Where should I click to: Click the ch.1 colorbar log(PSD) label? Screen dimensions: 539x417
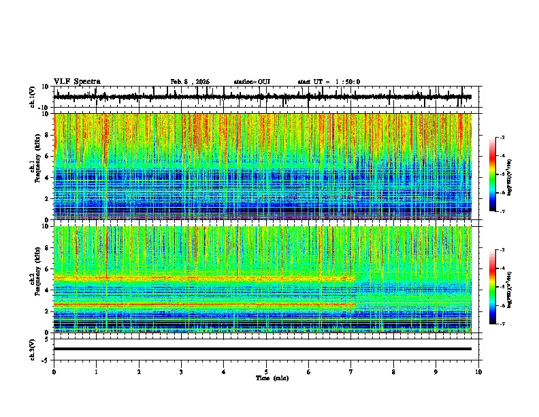point(510,177)
